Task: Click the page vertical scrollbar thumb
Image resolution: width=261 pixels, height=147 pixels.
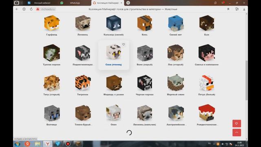Action: click(246, 80)
